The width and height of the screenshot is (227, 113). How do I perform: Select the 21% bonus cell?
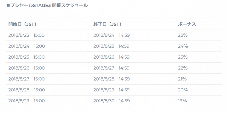pos(183,79)
